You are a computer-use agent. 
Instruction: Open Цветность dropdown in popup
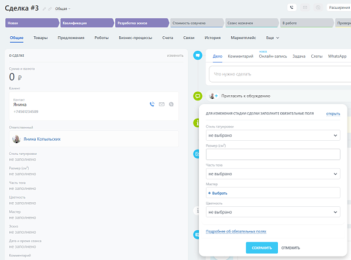click(273, 212)
